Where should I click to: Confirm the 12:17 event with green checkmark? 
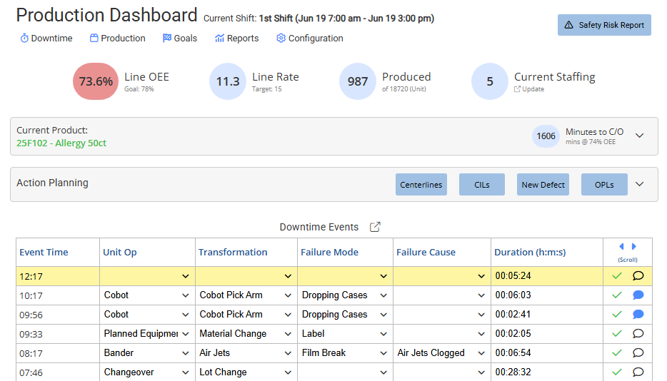point(617,276)
